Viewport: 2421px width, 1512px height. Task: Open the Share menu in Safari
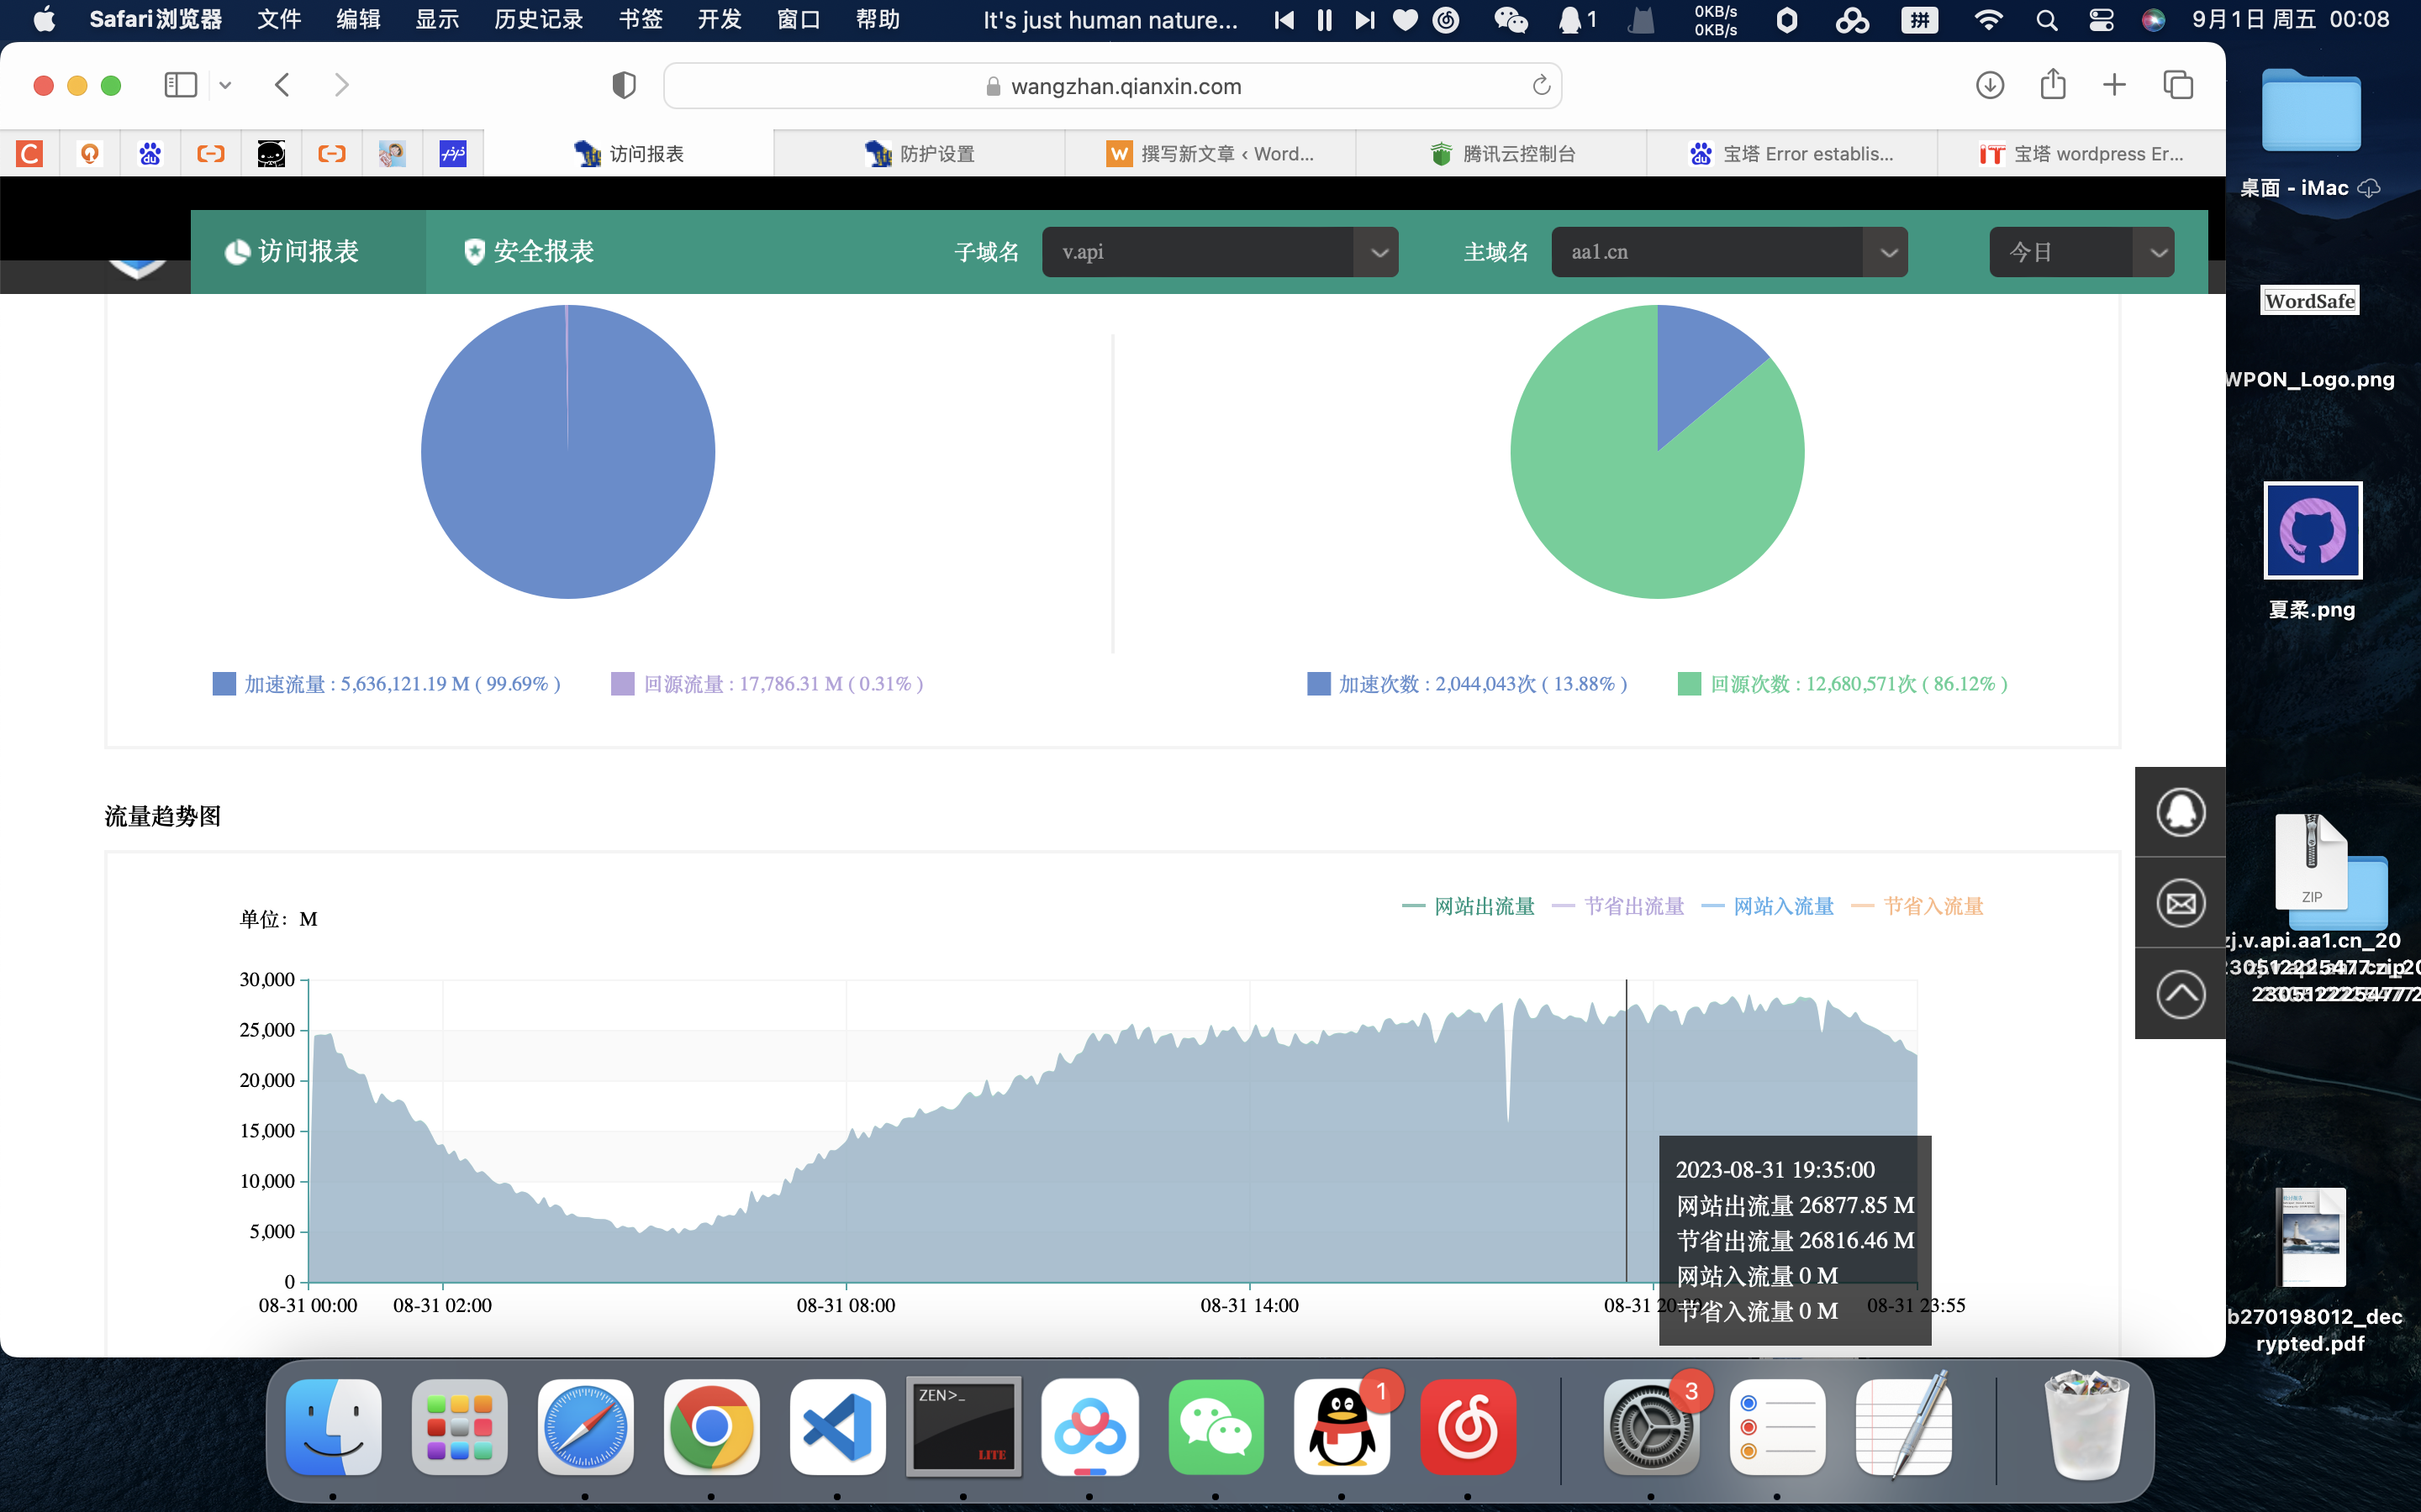(2053, 84)
